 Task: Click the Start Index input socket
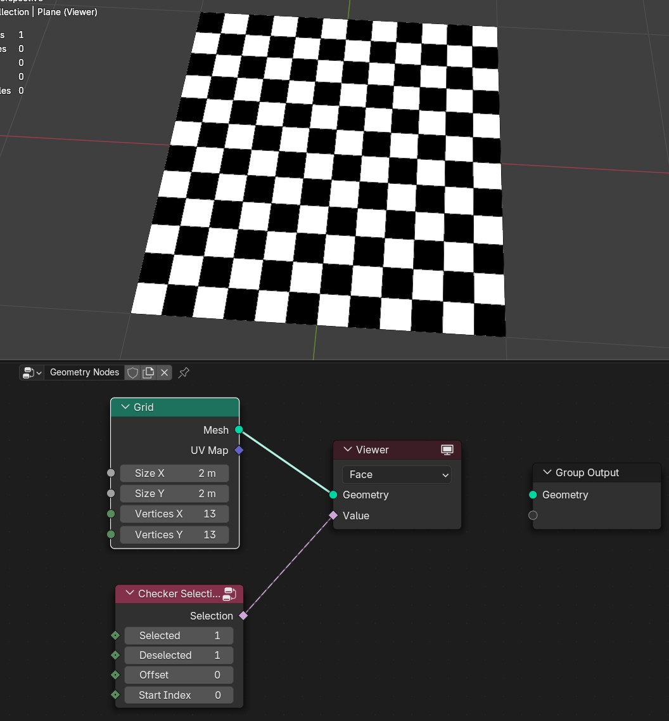(x=115, y=695)
